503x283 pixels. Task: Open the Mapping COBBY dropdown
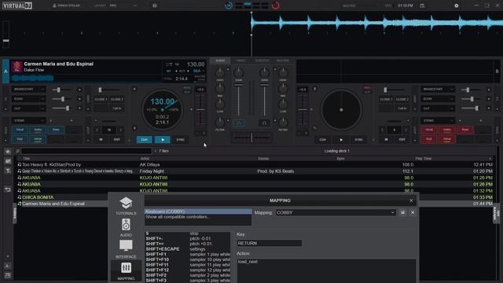point(336,212)
